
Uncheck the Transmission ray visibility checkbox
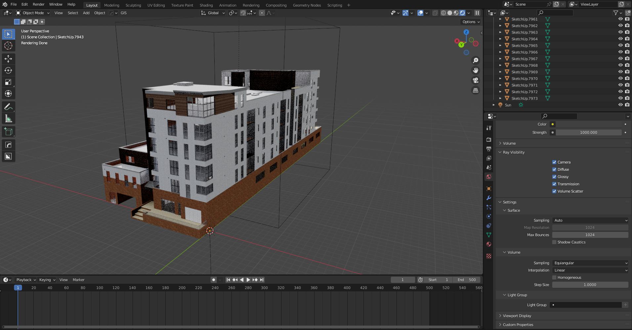tap(554, 184)
